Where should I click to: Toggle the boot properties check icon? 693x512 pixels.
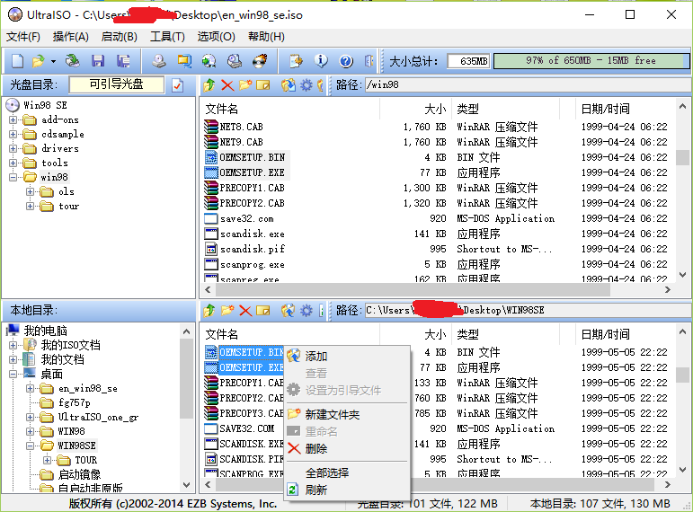pyautogui.click(x=178, y=84)
